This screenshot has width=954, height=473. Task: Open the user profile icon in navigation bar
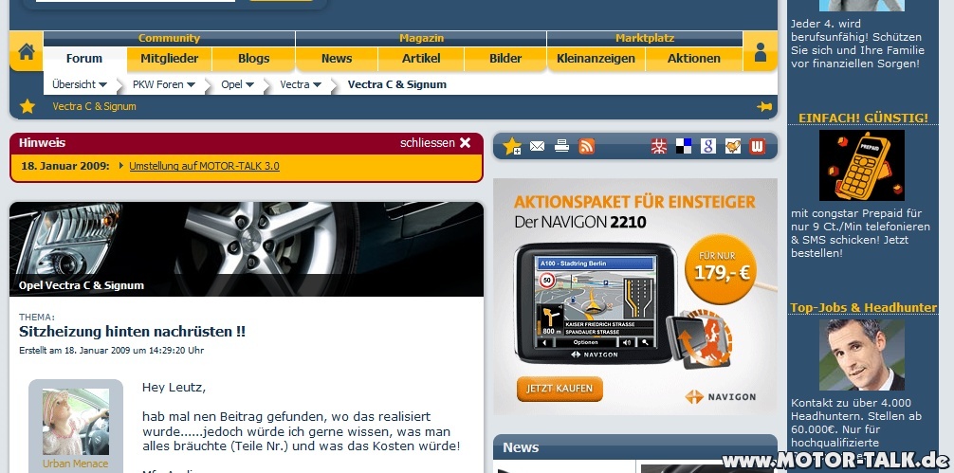760,52
